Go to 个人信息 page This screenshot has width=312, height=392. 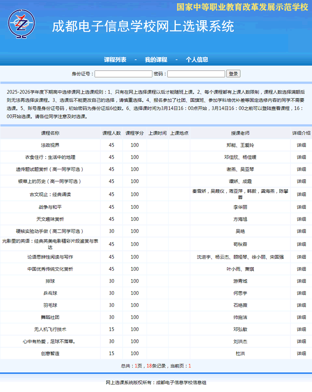point(197,60)
